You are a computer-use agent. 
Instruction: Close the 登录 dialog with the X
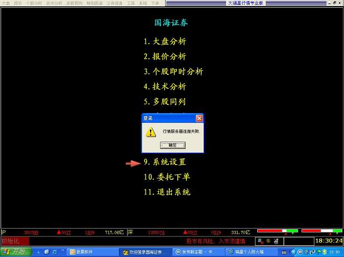point(199,118)
